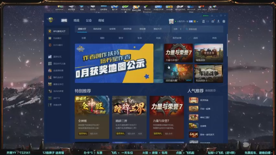Click the search magnifier icon
The width and height of the screenshot is (276, 155).
point(187,29)
